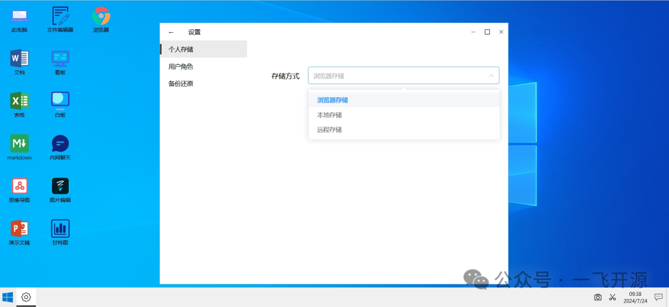Open the 文档 Word document icon
Screen dimensions: 669x307
coord(19,59)
